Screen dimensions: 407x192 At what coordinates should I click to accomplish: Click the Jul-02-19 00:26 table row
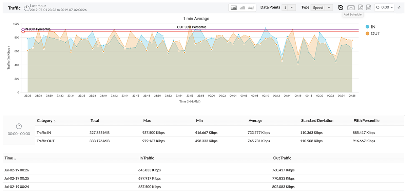pos(19,170)
